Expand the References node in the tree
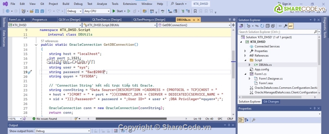The image size is (329, 134). pyautogui.click(x=245, y=55)
